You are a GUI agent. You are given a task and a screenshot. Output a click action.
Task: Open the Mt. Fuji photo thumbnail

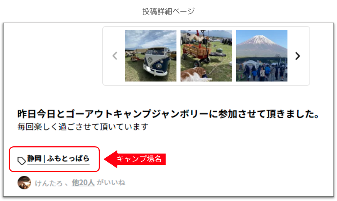click(262, 56)
